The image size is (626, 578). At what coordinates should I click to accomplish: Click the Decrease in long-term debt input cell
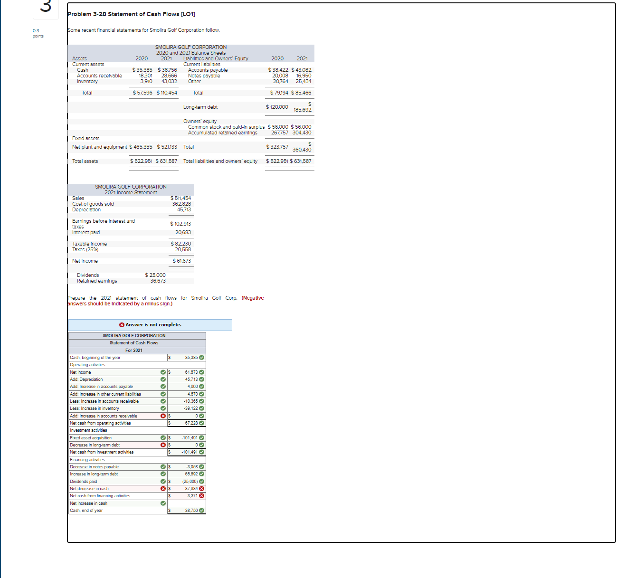(185, 445)
